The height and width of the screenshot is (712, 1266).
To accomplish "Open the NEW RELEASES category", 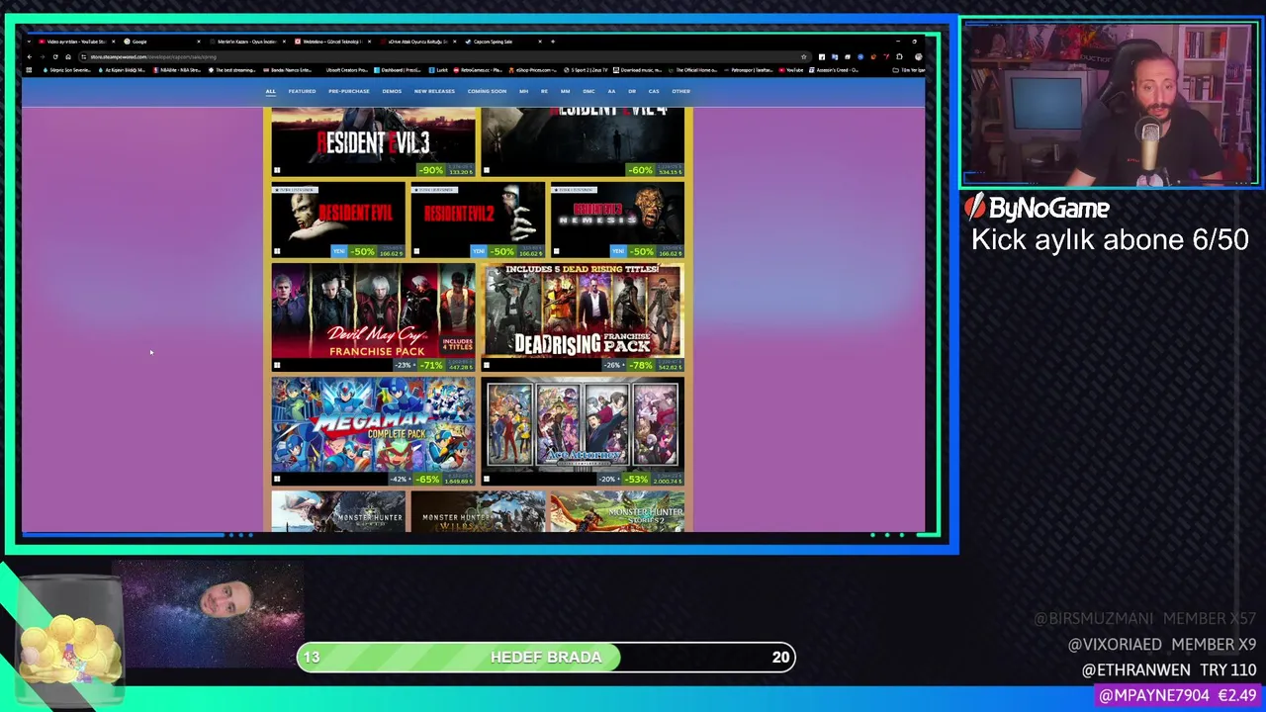I will (x=434, y=91).
